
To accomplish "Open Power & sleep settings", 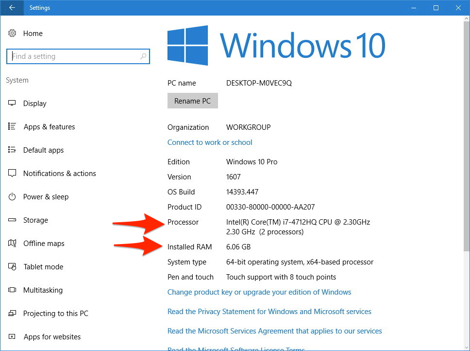I will pyautogui.click(x=46, y=197).
